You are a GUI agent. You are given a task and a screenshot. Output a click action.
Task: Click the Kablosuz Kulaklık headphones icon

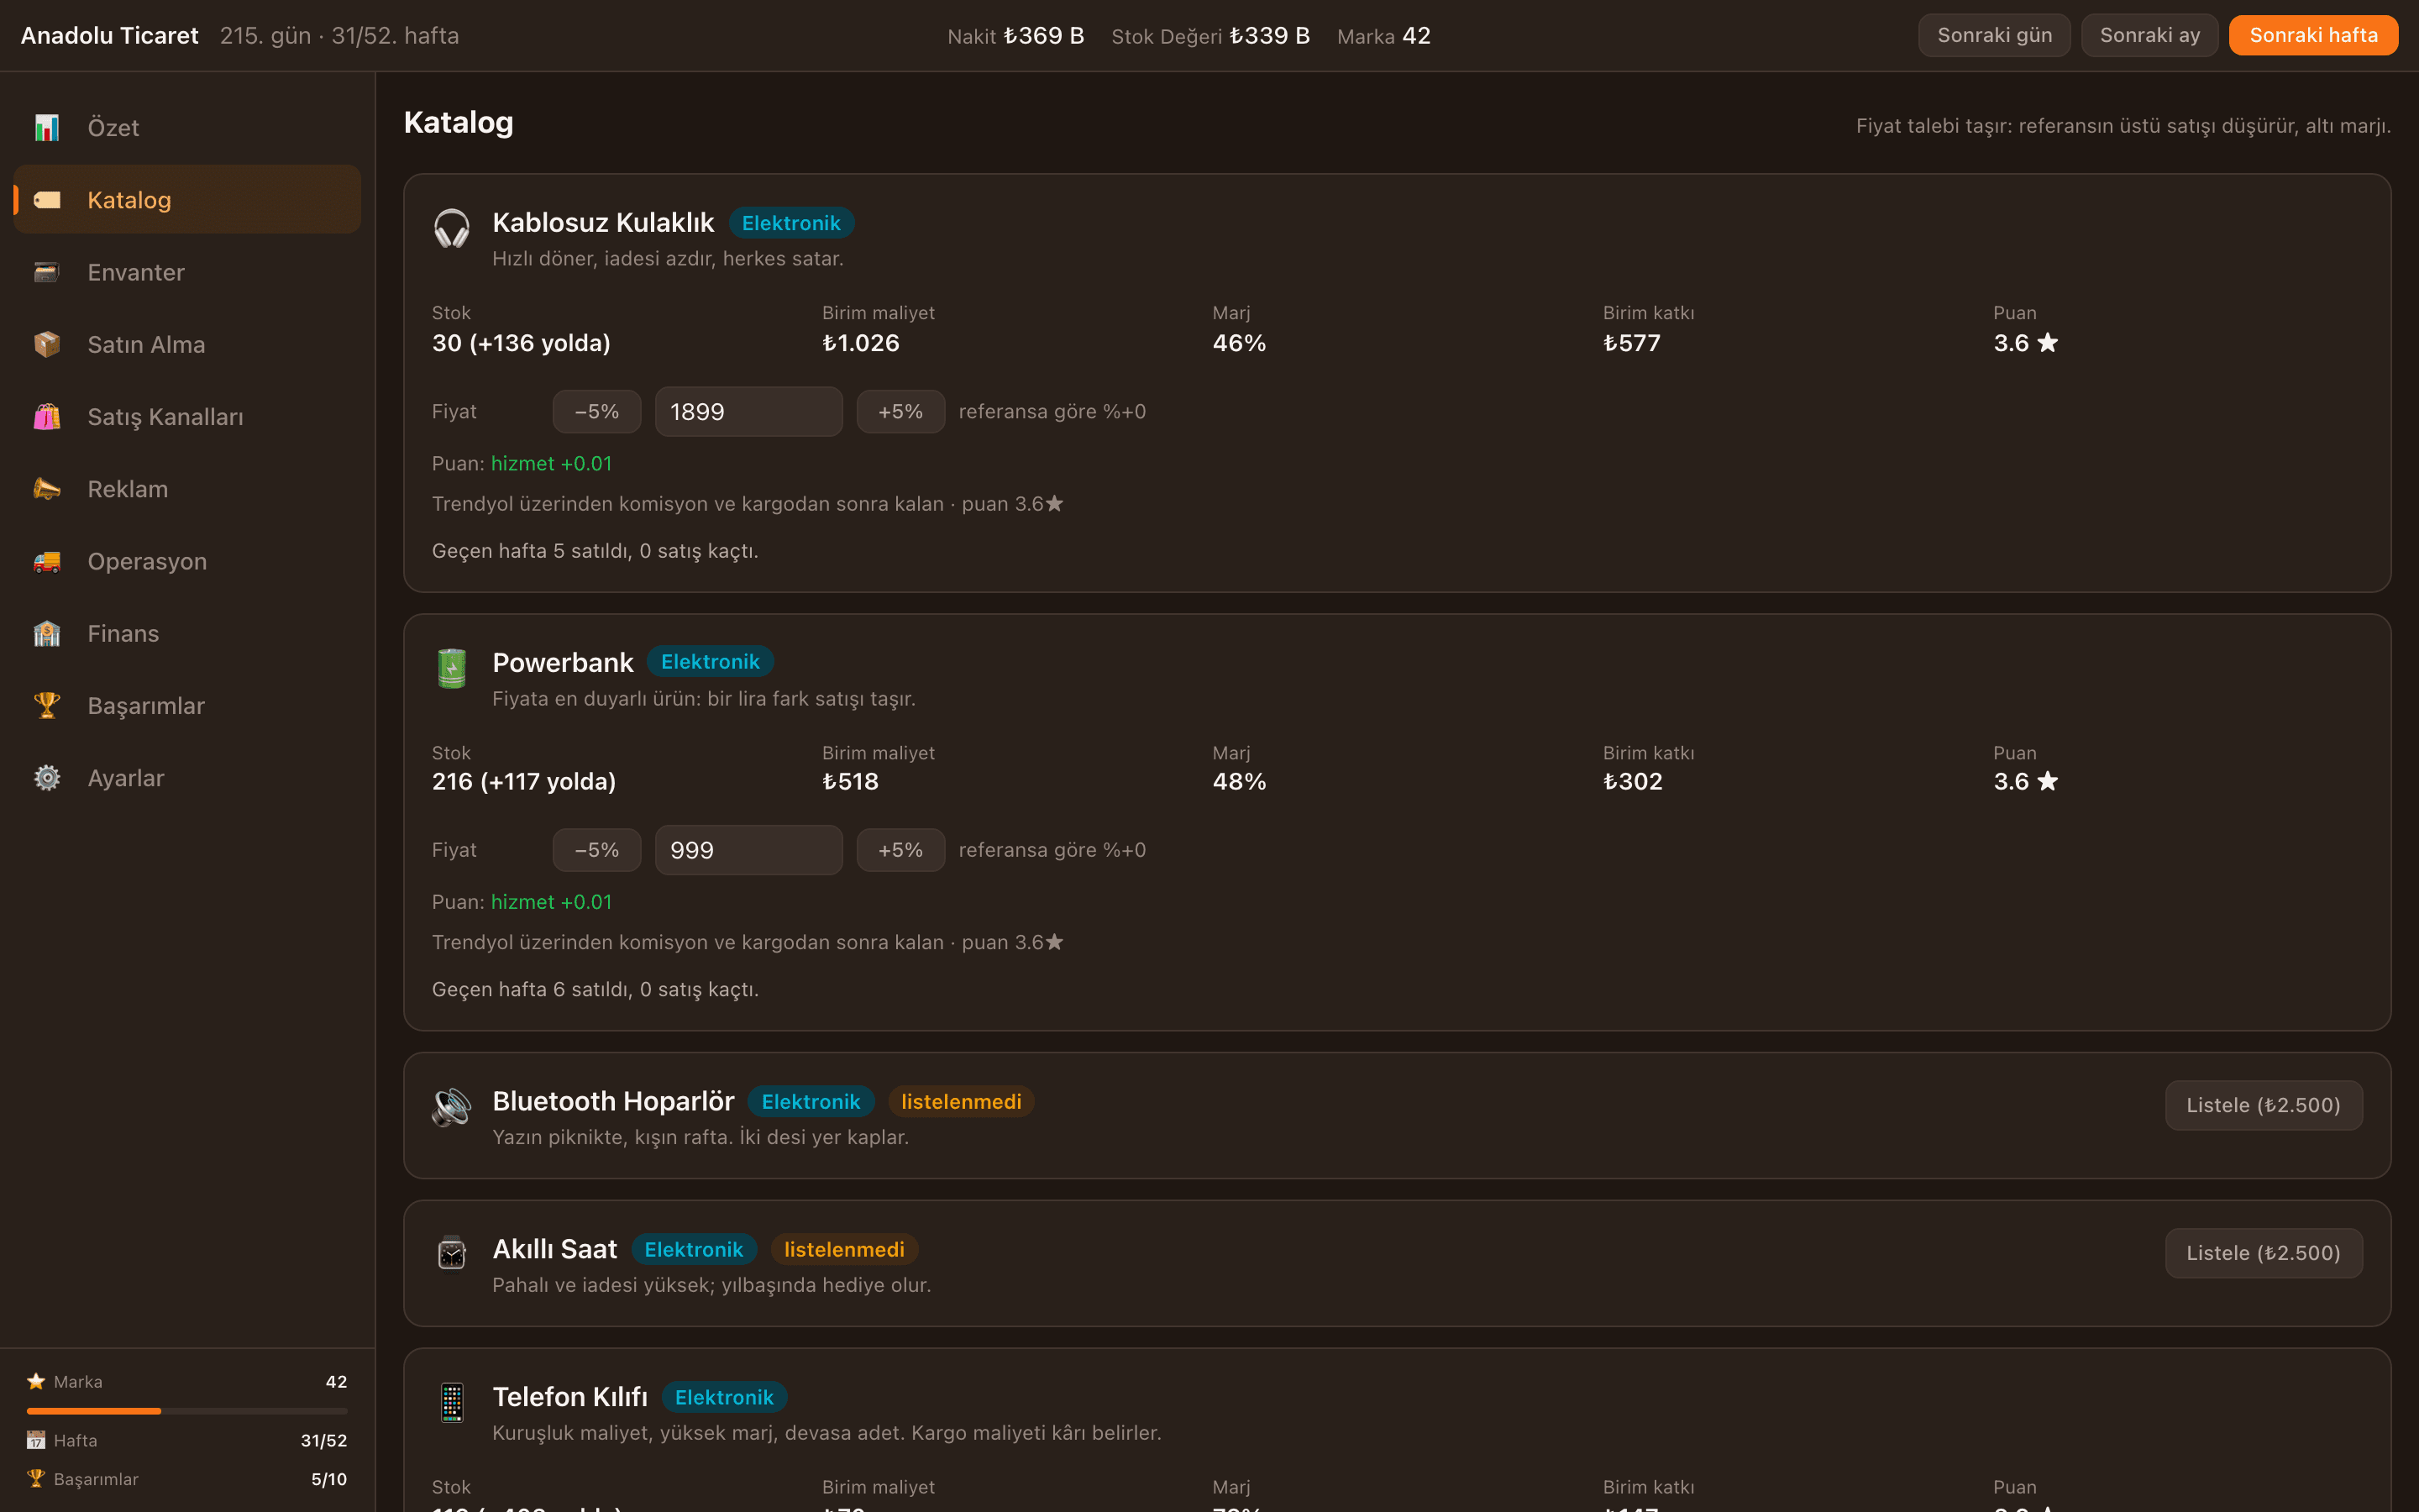[x=452, y=229]
